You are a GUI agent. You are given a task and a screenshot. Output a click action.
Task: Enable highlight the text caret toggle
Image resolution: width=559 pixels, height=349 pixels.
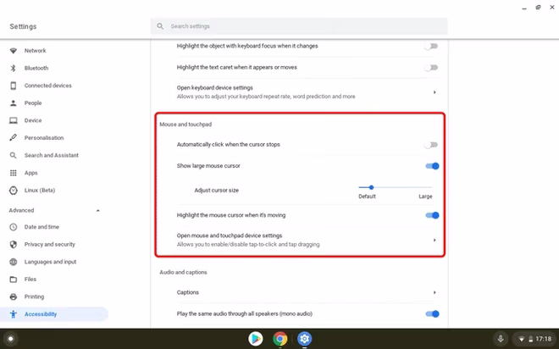[x=431, y=68]
